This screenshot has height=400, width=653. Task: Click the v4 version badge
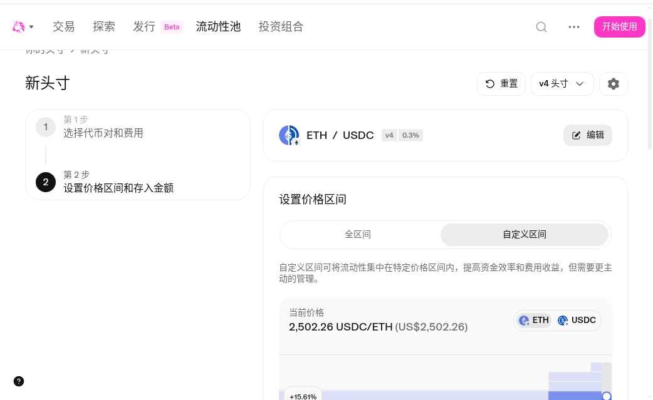pyautogui.click(x=389, y=135)
